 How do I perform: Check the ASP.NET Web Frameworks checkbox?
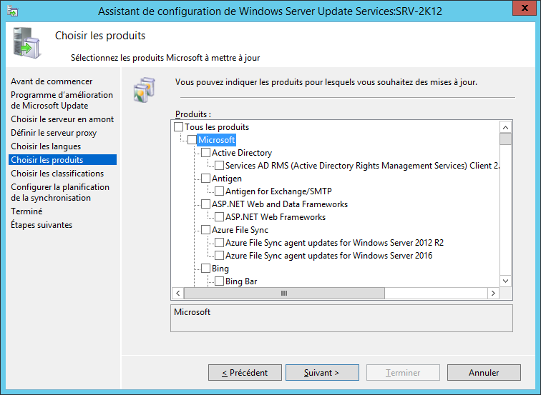(x=220, y=217)
